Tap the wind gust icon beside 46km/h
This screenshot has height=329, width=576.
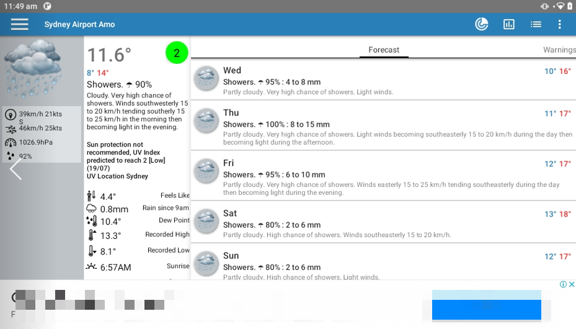(11, 128)
